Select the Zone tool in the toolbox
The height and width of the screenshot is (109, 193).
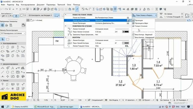click(x=23, y=56)
